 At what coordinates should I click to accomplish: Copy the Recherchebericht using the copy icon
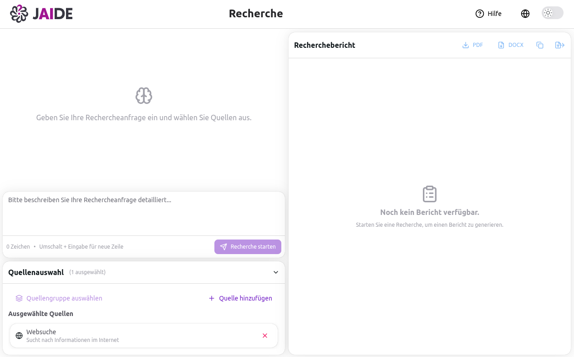click(x=540, y=45)
